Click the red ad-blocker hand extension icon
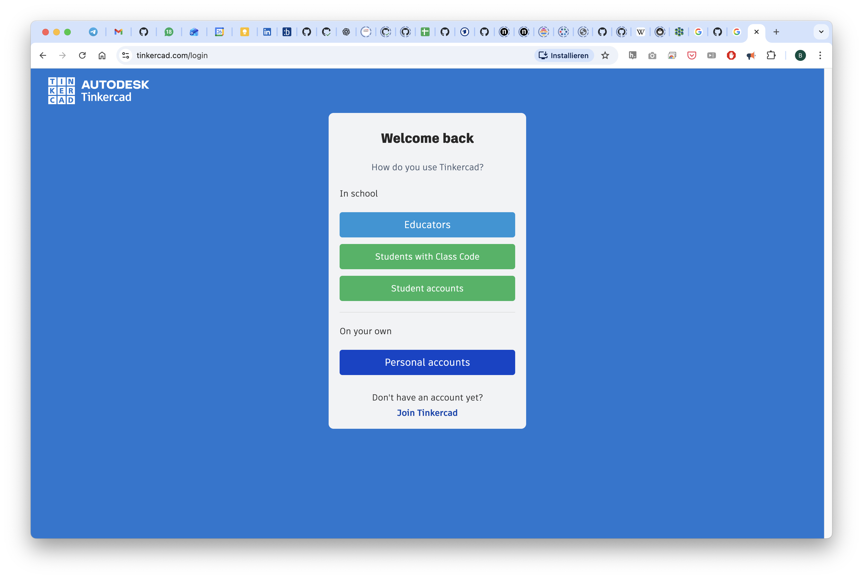863x579 pixels. (731, 55)
